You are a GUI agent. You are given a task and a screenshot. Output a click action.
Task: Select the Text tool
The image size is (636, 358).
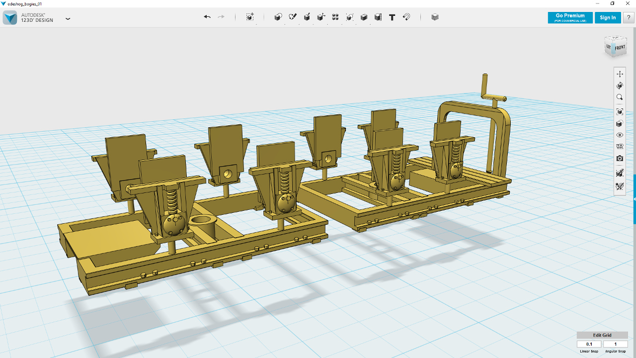point(392,17)
